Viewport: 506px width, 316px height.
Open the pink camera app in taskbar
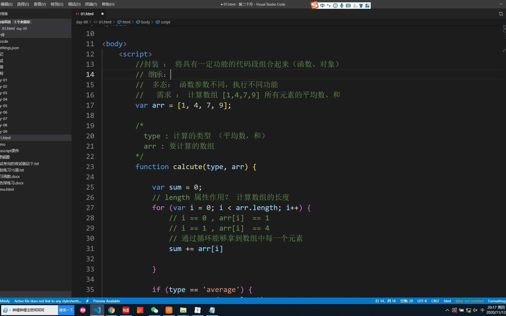(83, 310)
